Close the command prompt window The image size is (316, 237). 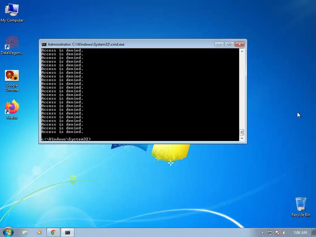point(239,44)
